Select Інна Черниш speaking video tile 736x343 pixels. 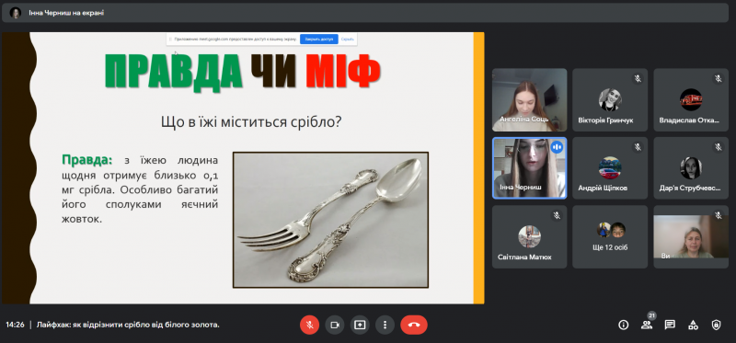pos(530,168)
